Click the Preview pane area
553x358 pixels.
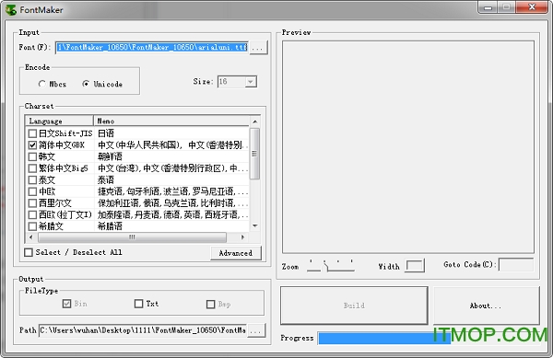(x=408, y=147)
